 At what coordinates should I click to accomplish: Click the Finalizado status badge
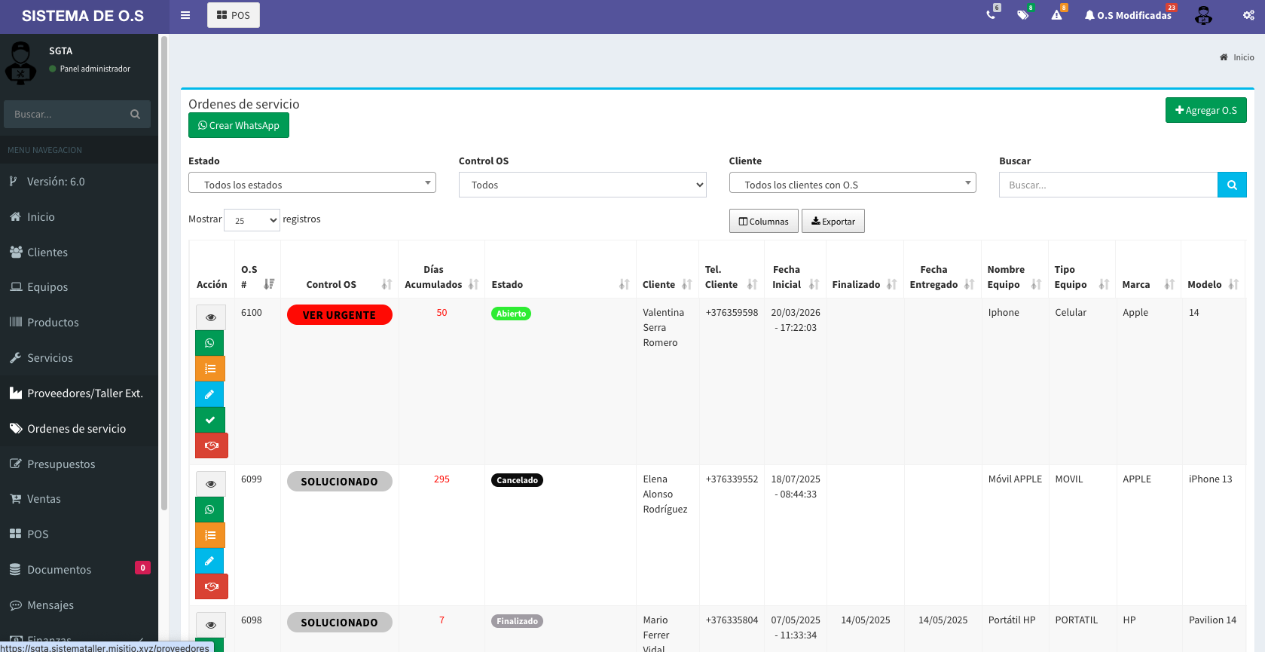[x=518, y=621]
